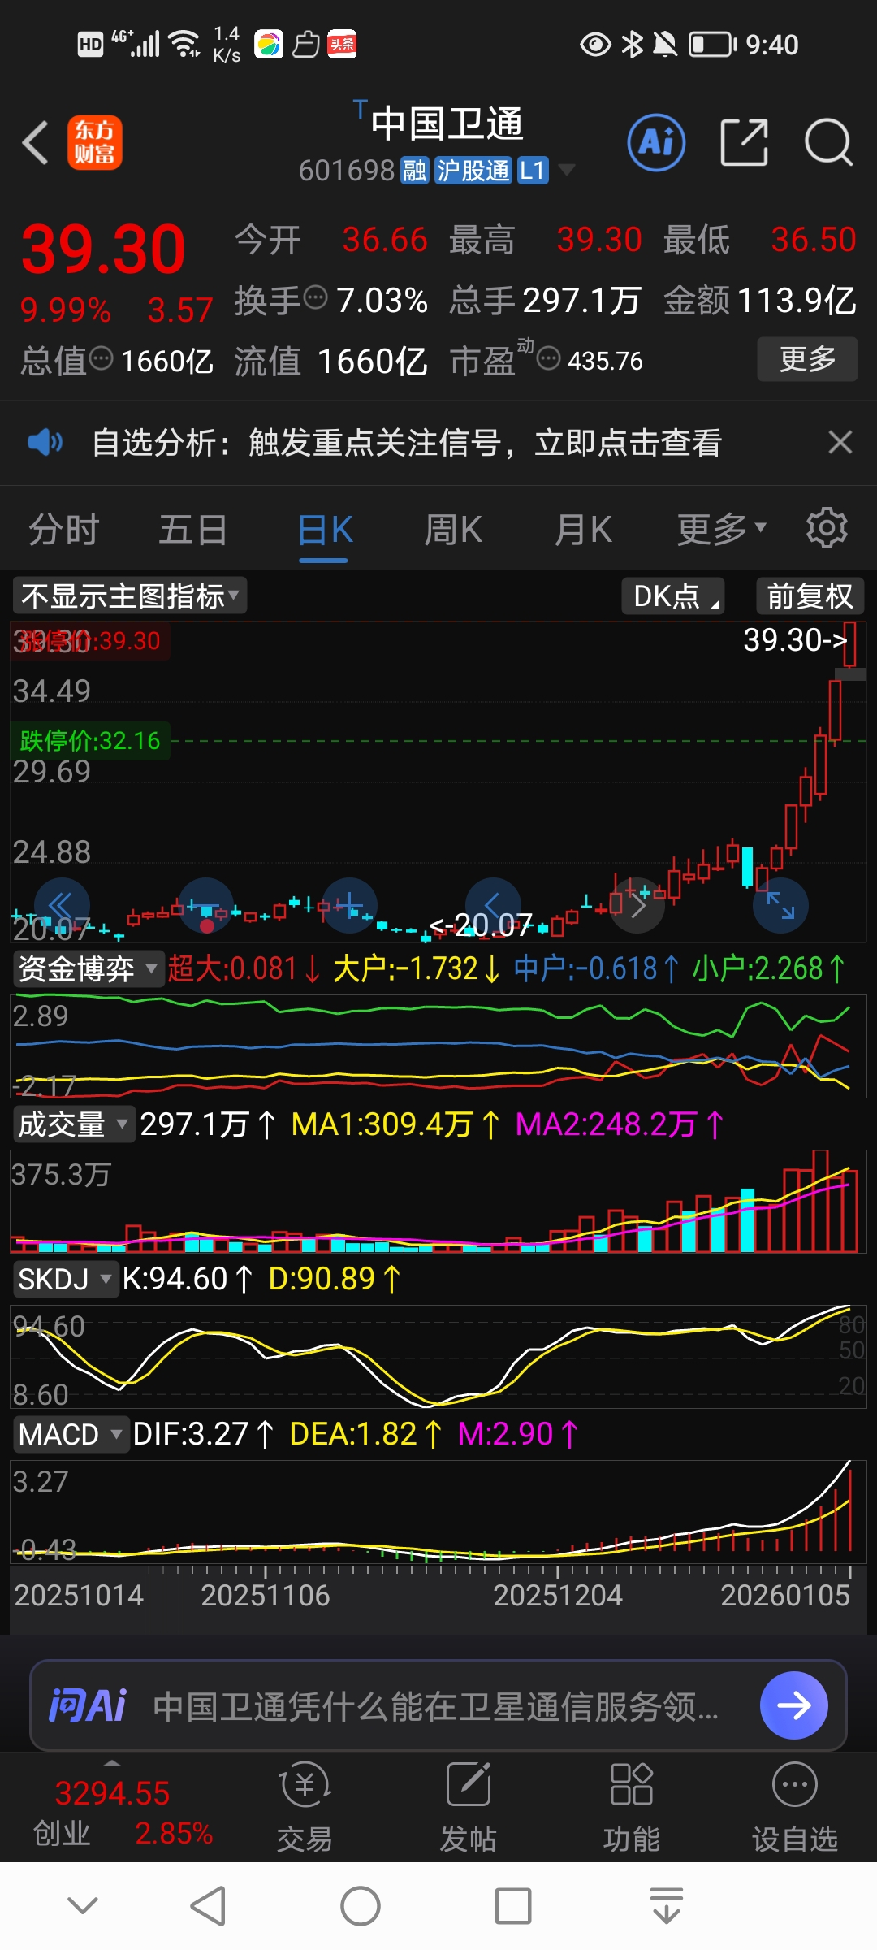Tap info icon beside 总值
Screen dimensions: 877x1950
(x=101, y=357)
